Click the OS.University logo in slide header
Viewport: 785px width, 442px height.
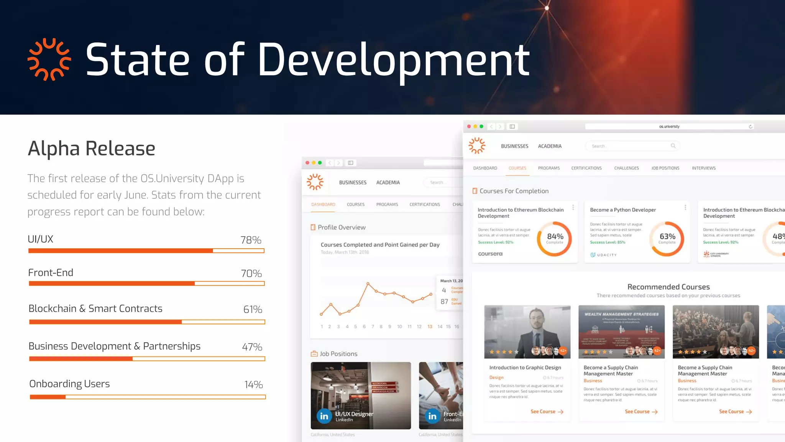click(49, 59)
